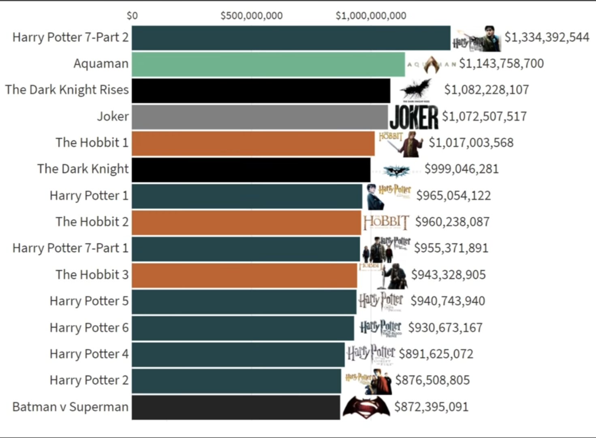
Task: Click the Batman v Superman emblem
Action: click(x=366, y=407)
